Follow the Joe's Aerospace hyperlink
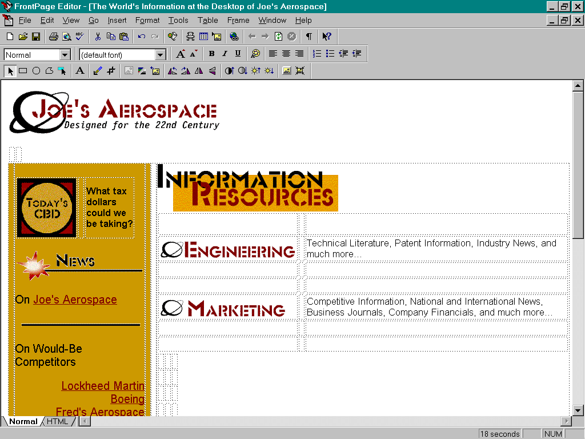 pos(75,300)
